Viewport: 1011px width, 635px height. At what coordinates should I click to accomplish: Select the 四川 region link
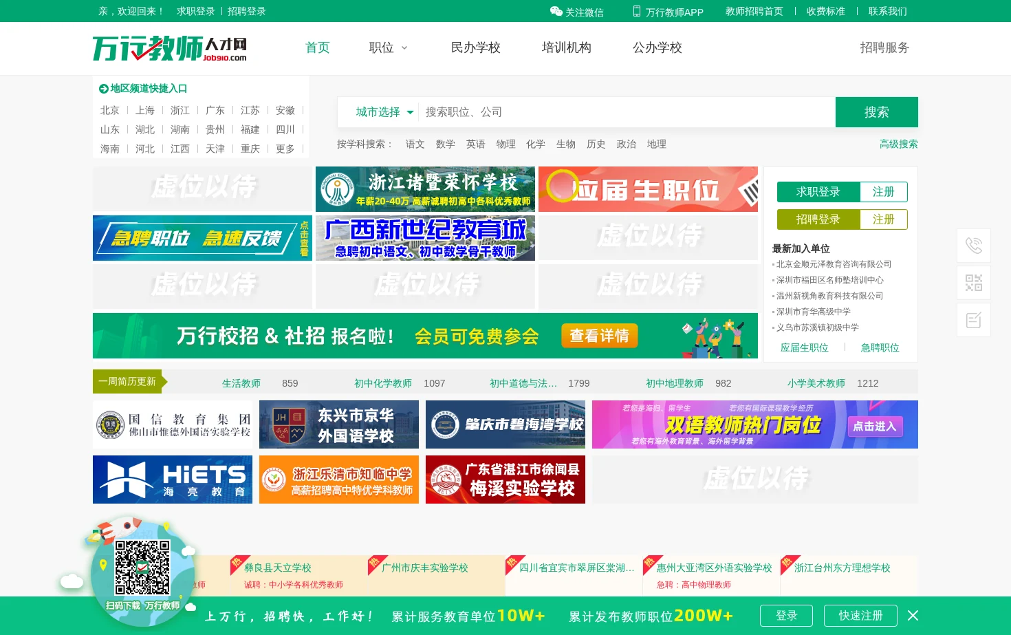285,129
